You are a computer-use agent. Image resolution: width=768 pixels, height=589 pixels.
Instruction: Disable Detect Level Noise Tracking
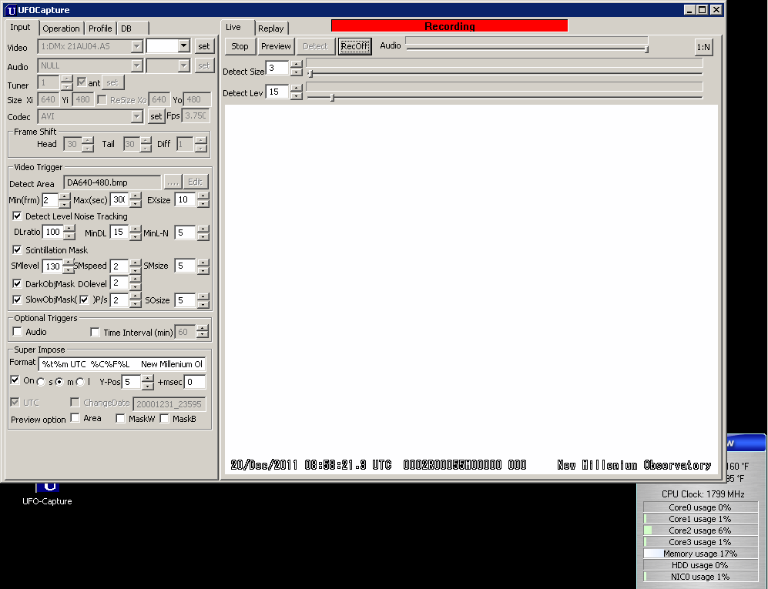point(18,216)
